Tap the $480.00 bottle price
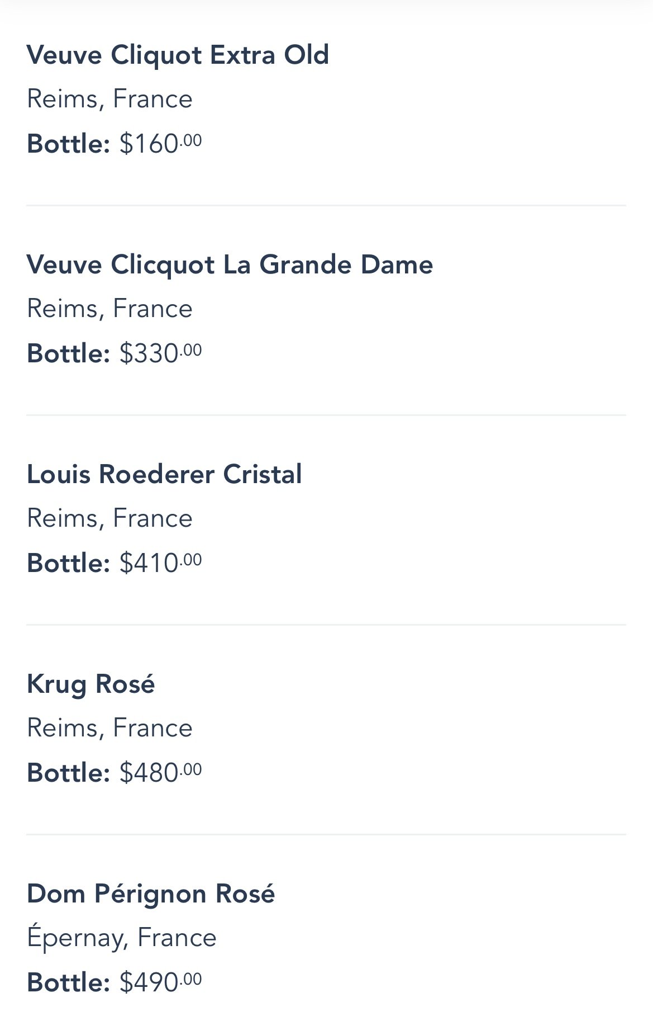Viewport: 653px width, 1035px height. [x=160, y=772]
